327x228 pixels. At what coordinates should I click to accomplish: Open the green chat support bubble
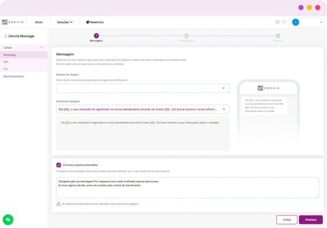pyautogui.click(x=8, y=220)
